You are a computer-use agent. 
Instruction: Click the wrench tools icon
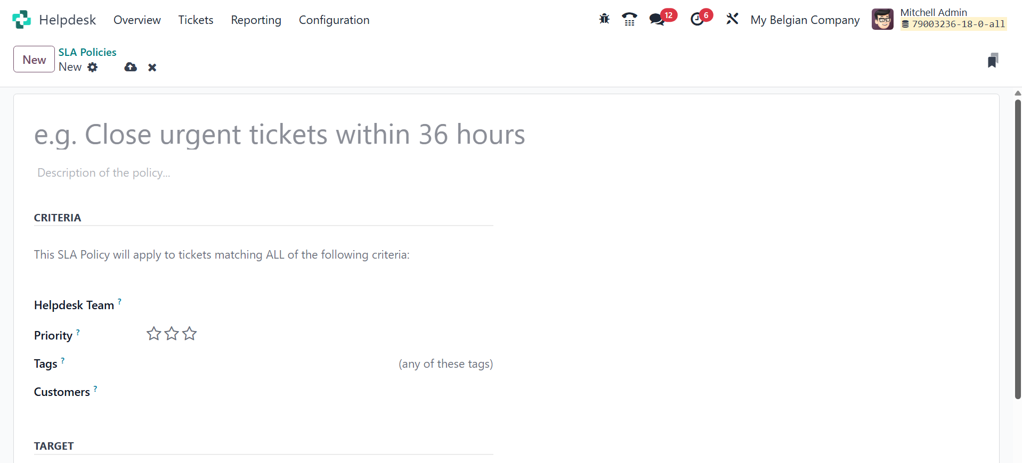tap(732, 19)
